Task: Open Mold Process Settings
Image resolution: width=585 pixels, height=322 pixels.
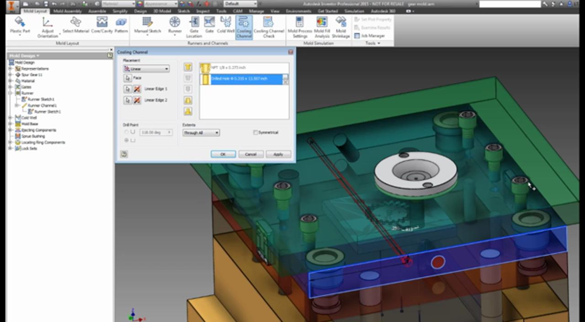Action: tap(300, 27)
